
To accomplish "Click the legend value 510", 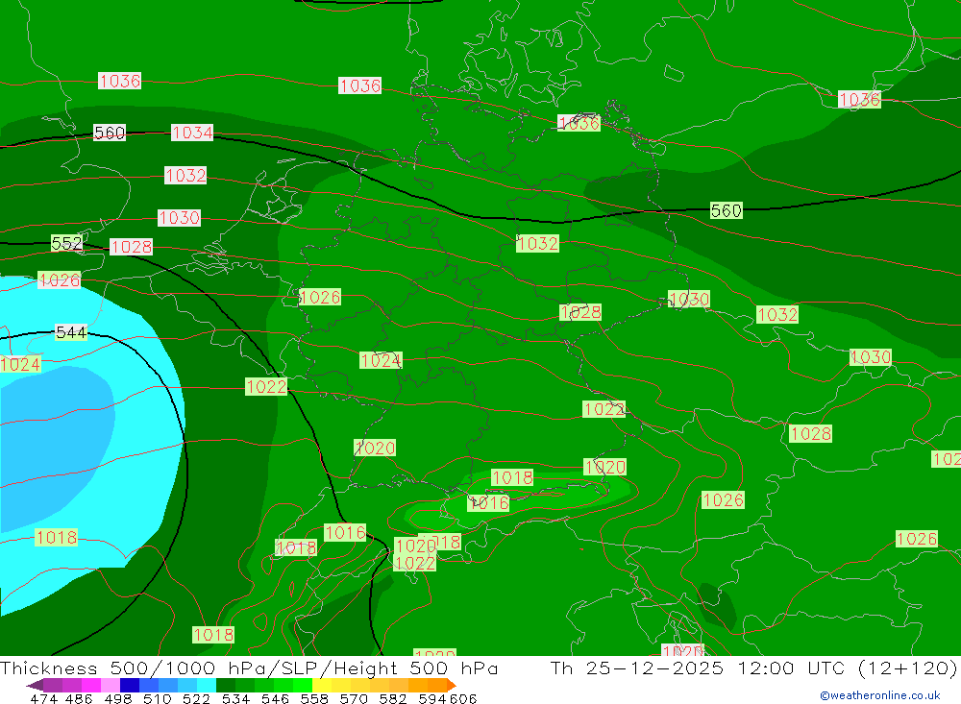I will pos(158,698).
